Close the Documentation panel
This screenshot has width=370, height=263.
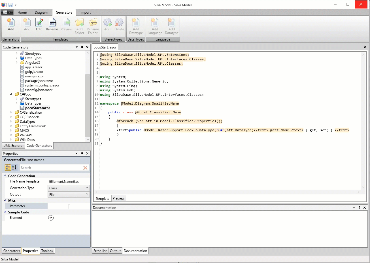click(365, 208)
